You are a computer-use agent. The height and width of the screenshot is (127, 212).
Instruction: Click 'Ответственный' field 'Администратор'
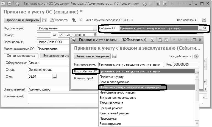(49, 89)
